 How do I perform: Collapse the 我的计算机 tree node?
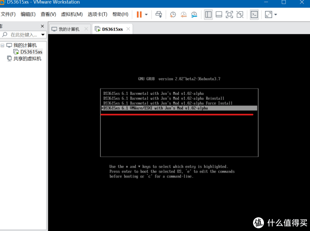click(x=2, y=46)
